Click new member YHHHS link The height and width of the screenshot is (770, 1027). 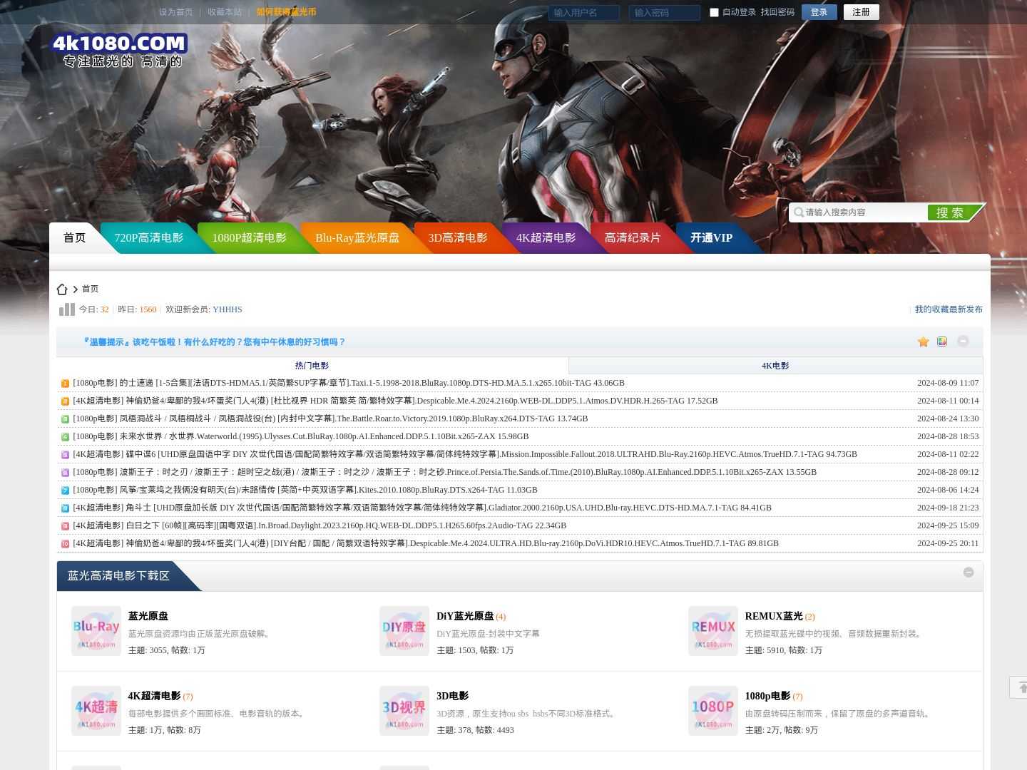click(x=227, y=309)
